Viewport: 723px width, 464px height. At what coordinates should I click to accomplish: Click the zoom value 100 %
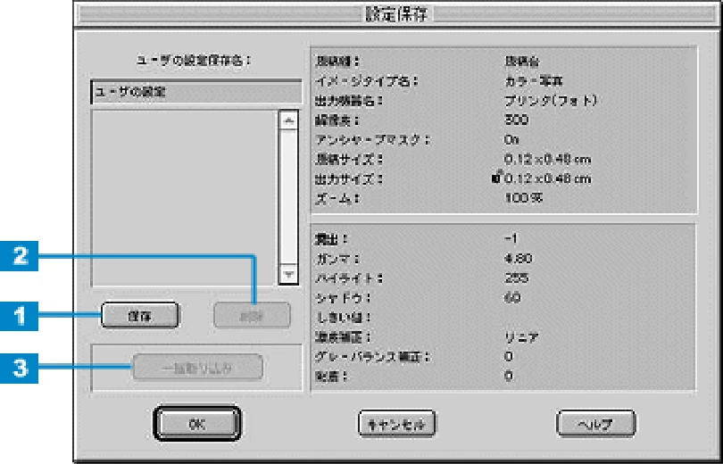coord(523,198)
